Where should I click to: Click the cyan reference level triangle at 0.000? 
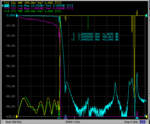(x=17, y=15)
